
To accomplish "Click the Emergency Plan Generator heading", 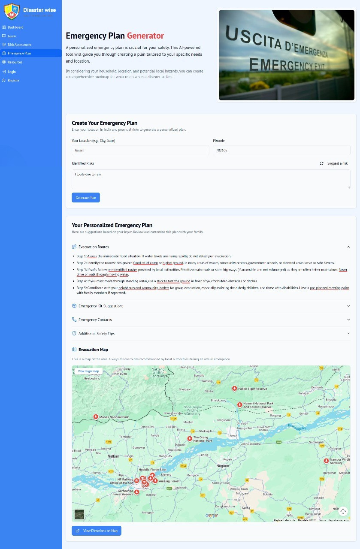I will click(115, 36).
